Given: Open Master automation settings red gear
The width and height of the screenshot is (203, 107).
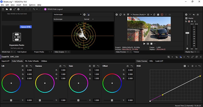Looking at the screenshot, I should click(189, 22).
